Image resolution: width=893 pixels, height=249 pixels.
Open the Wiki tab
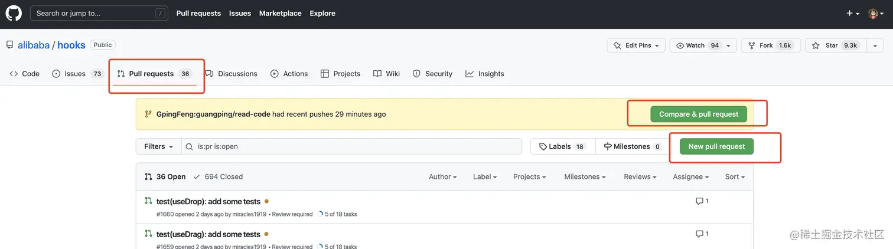point(387,74)
